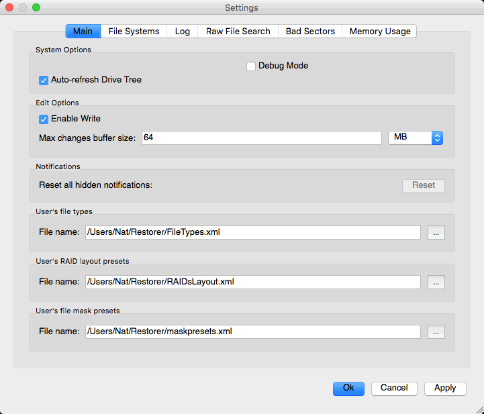Click the user's file types path field
This screenshot has width=484, height=414.
[x=252, y=233]
